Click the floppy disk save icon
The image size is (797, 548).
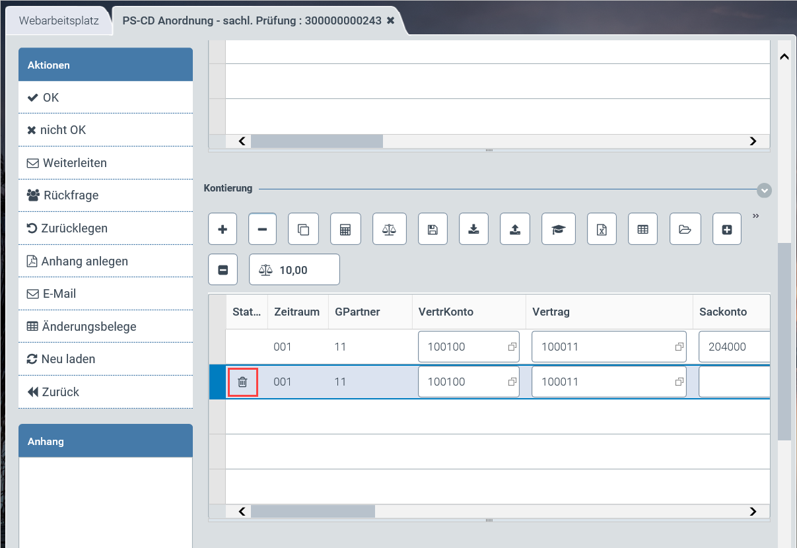[432, 230]
